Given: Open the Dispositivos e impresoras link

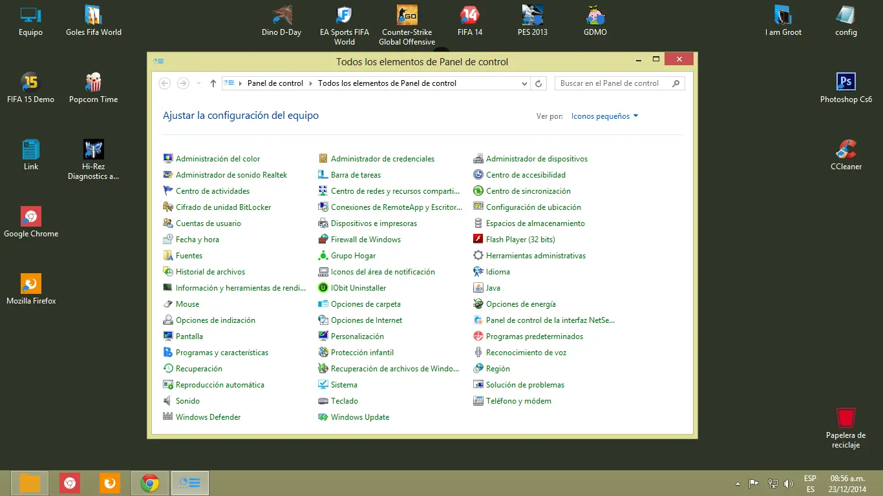Looking at the screenshot, I should 374,223.
